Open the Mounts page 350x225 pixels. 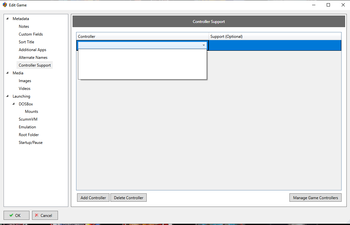point(31,112)
